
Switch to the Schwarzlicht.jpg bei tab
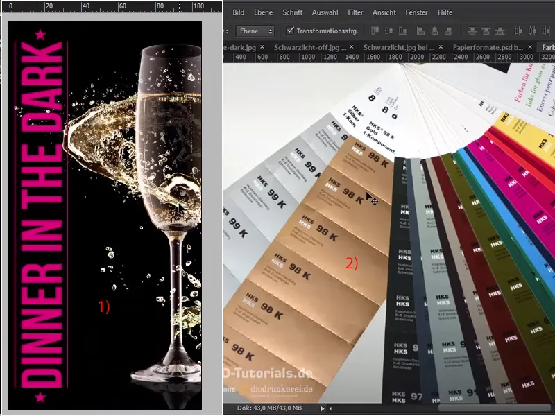tap(399, 47)
